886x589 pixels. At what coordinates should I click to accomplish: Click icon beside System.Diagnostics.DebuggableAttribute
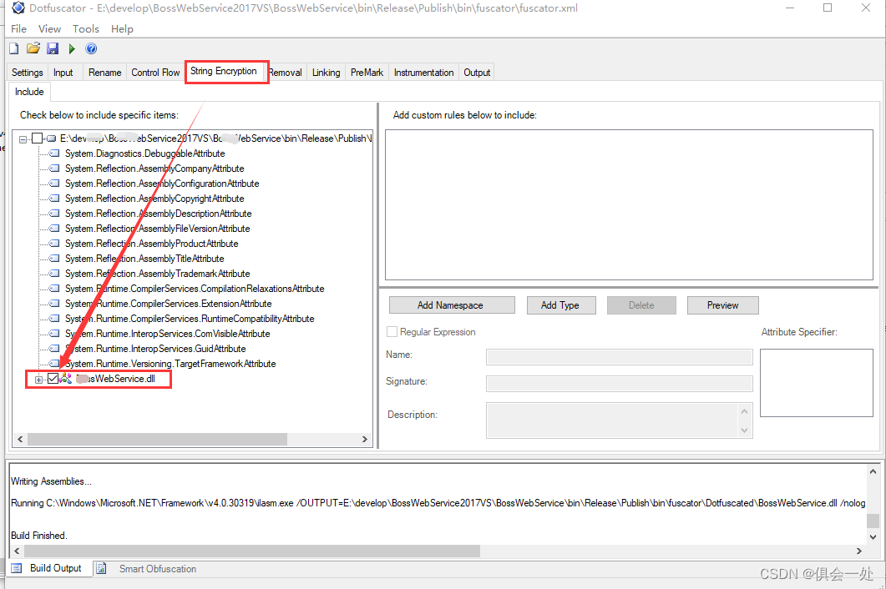coord(54,154)
